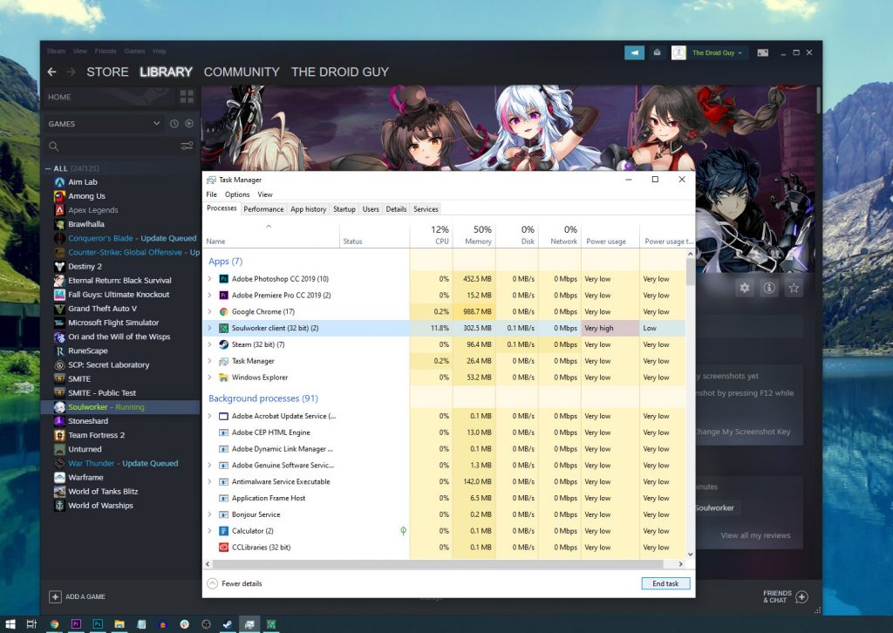Switch to Chrome from the taskbar
Viewport: 893px width, 633px height.
[54, 624]
